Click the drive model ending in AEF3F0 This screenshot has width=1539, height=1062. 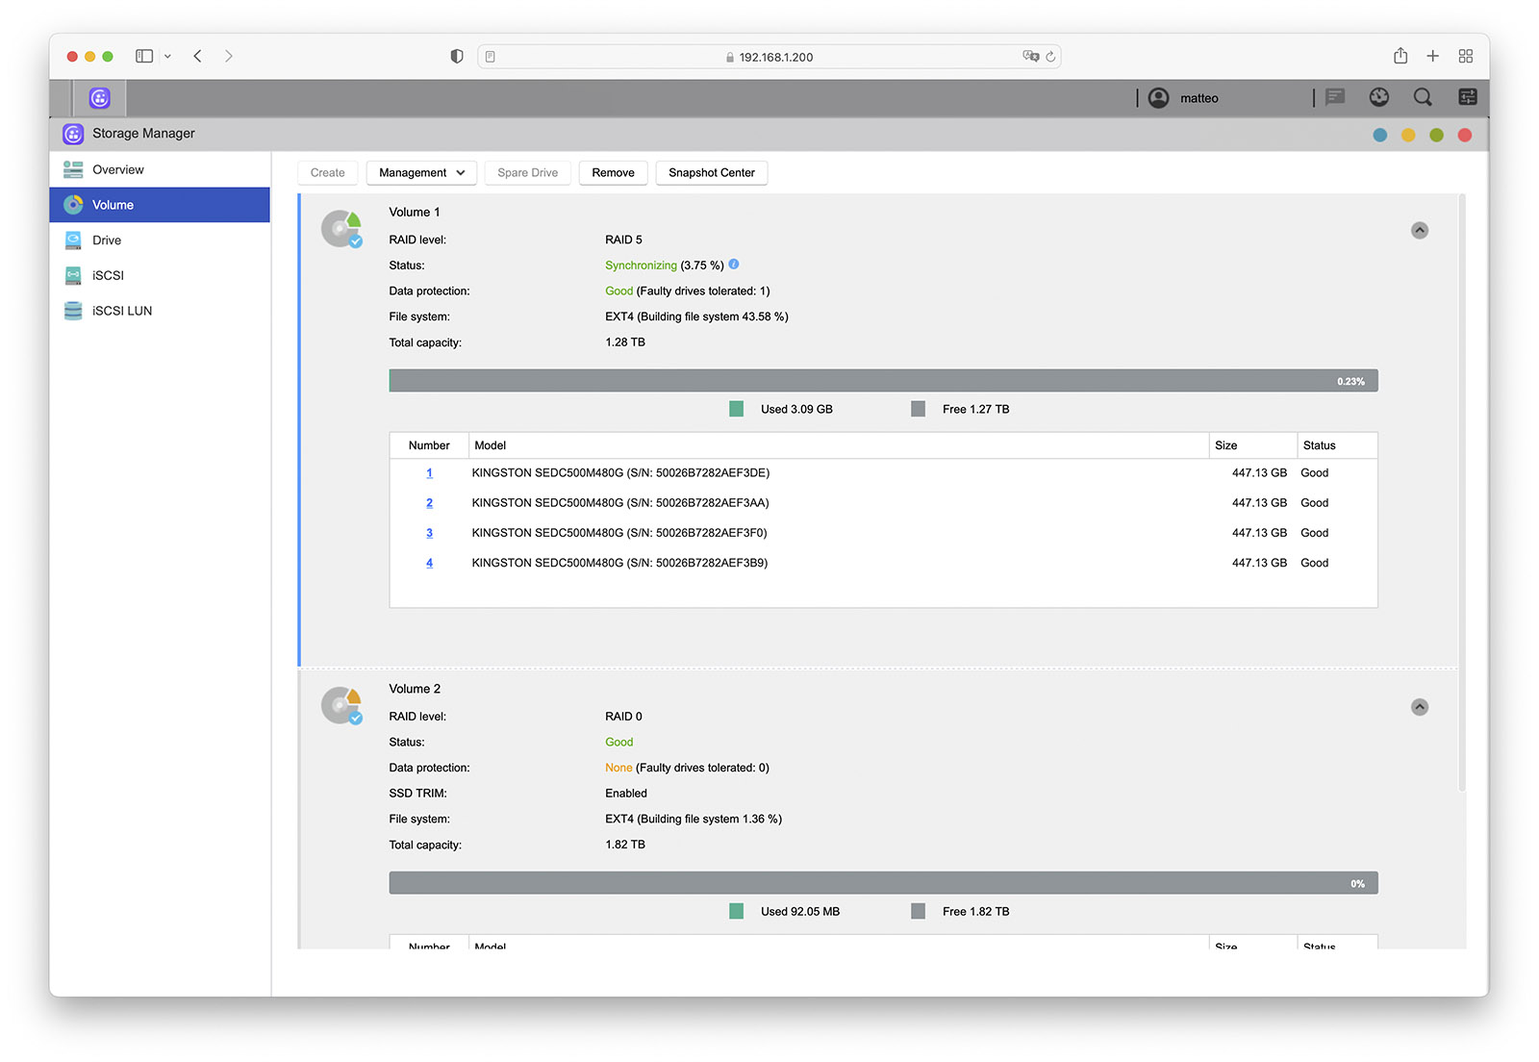pyautogui.click(x=619, y=533)
